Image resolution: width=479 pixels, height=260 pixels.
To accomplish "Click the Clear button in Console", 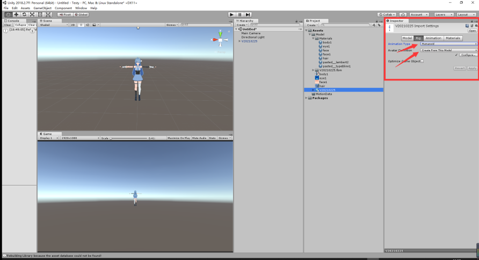I will [x=8, y=25].
